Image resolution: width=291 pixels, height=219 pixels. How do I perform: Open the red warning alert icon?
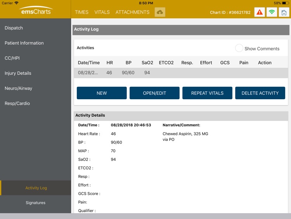[x=260, y=12]
